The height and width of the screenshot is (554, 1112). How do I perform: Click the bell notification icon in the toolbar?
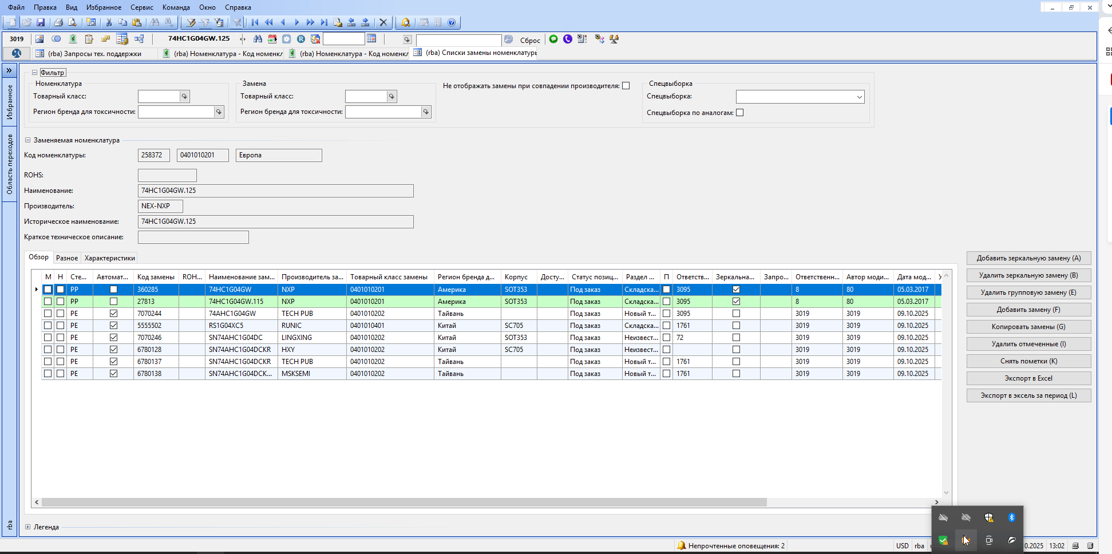[x=405, y=22]
